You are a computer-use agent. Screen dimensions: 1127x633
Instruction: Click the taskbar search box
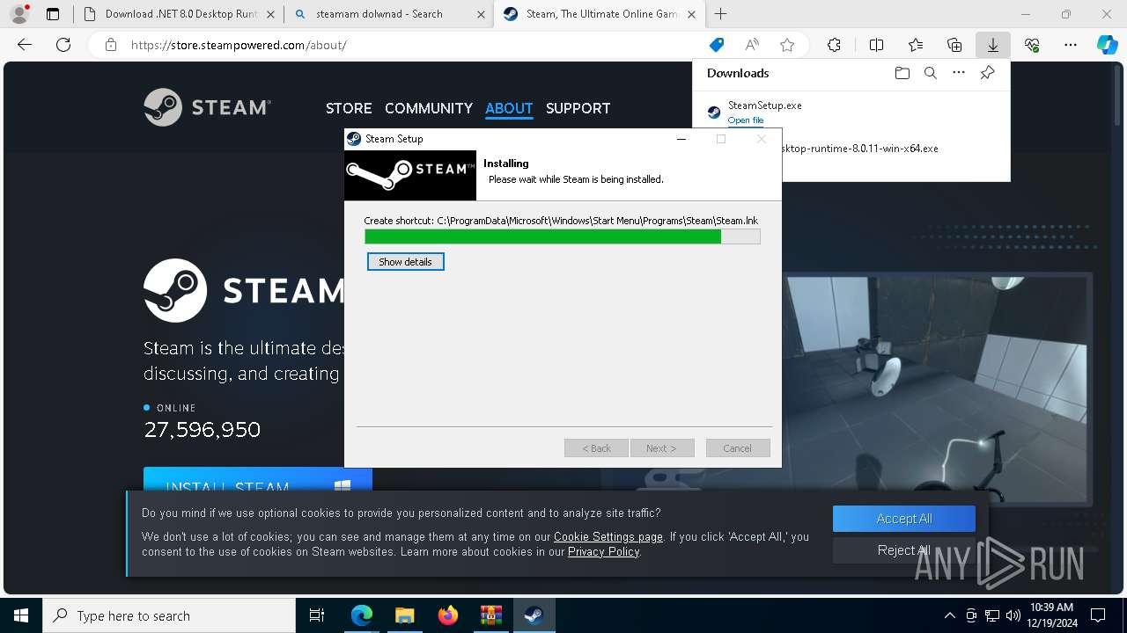[x=169, y=615]
